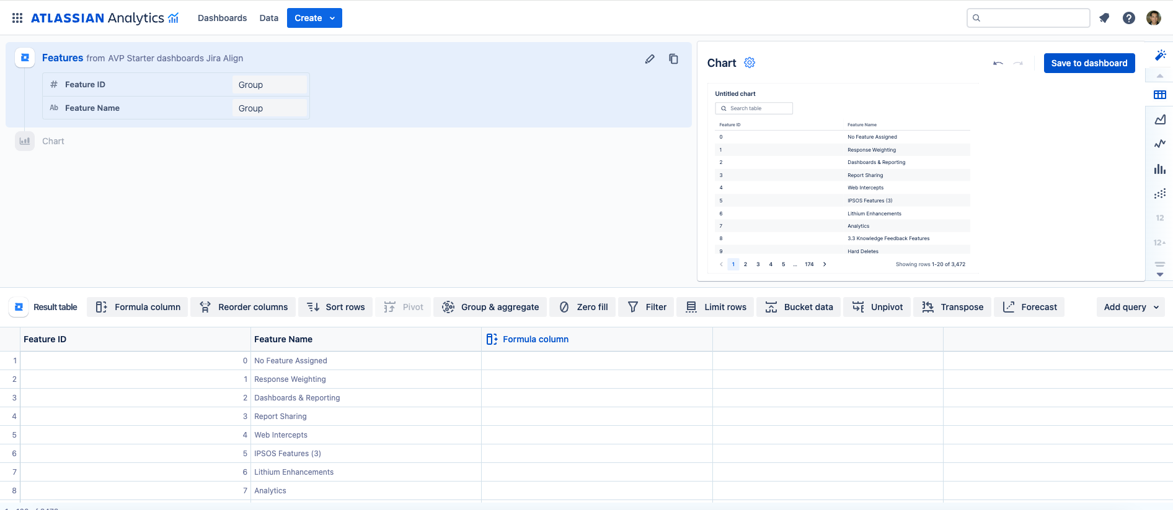Change Feature ID Group aggregation
1173x510 pixels.
point(270,85)
